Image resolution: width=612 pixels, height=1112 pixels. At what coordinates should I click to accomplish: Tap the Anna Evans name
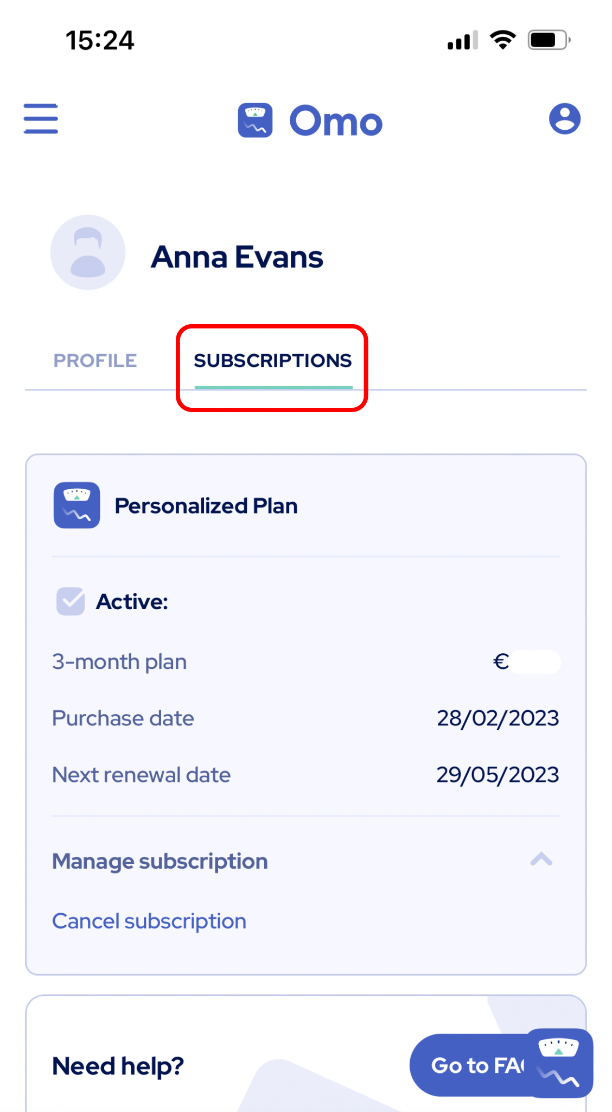click(x=237, y=256)
